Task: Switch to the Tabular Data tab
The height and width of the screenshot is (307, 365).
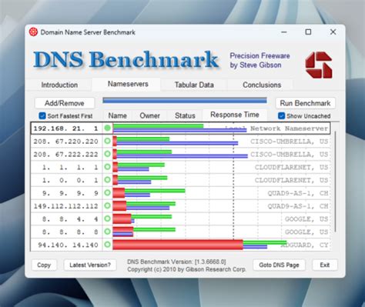Action: [x=194, y=85]
